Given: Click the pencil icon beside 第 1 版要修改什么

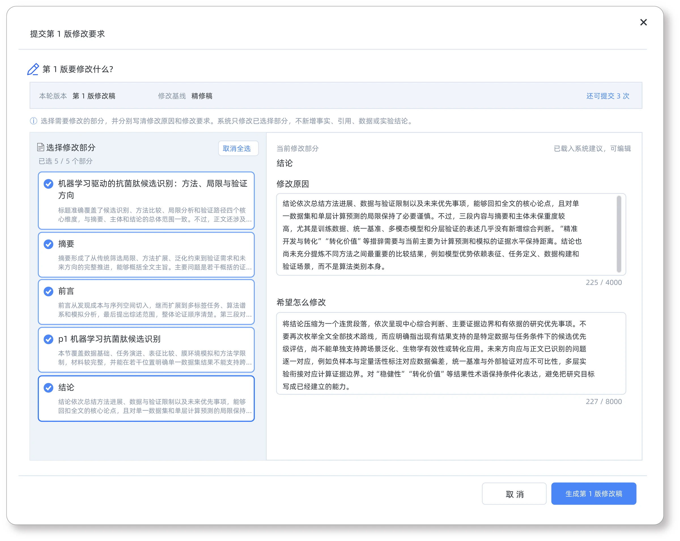Looking at the screenshot, I should [33, 69].
